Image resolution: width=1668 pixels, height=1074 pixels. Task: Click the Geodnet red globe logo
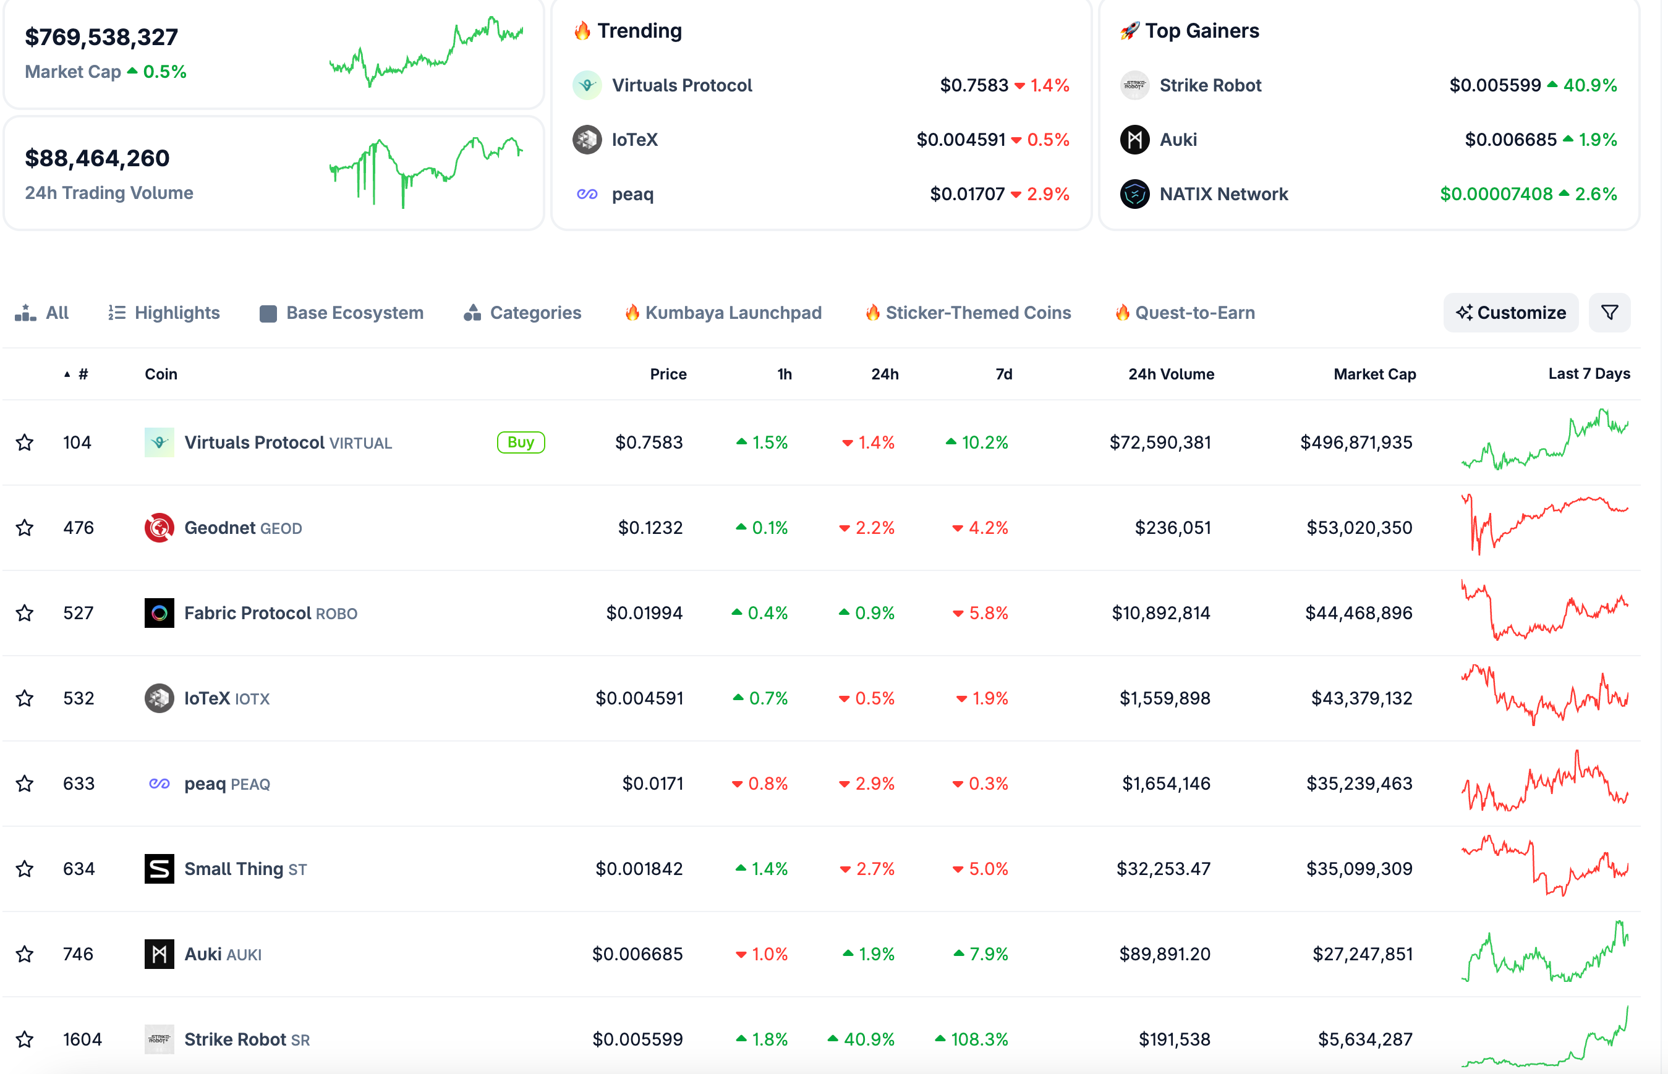point(159,528)
